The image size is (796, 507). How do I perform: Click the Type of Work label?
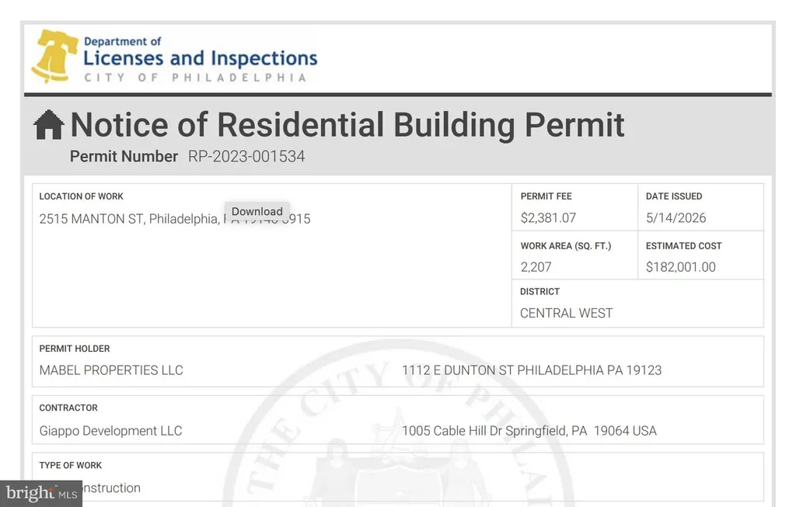[71, 465]
